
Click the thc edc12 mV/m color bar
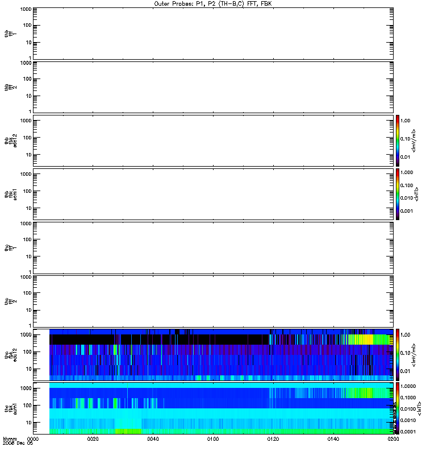pyautogui.click(x=398, y=355)
